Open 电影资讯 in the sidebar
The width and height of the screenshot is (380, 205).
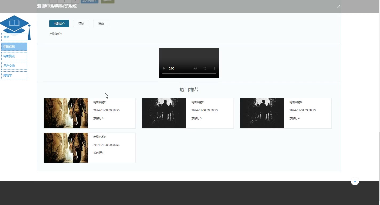pyautogui.click(x=14, y=56)
